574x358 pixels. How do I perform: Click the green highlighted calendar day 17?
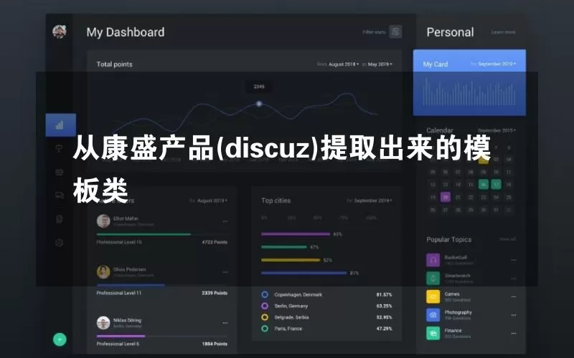coord(496,185)
